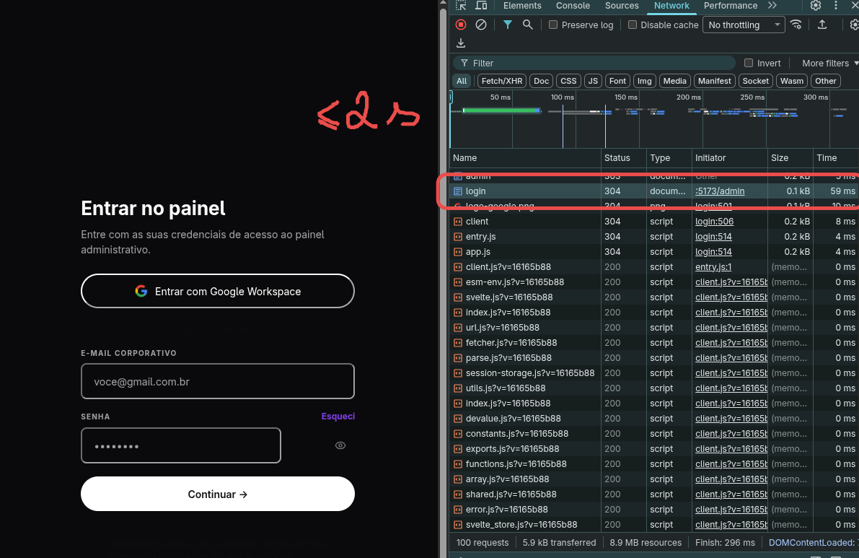Expand hidden DevTools tabs chevron
Screen dimensions: 859x558
click(x=772, y=6)
